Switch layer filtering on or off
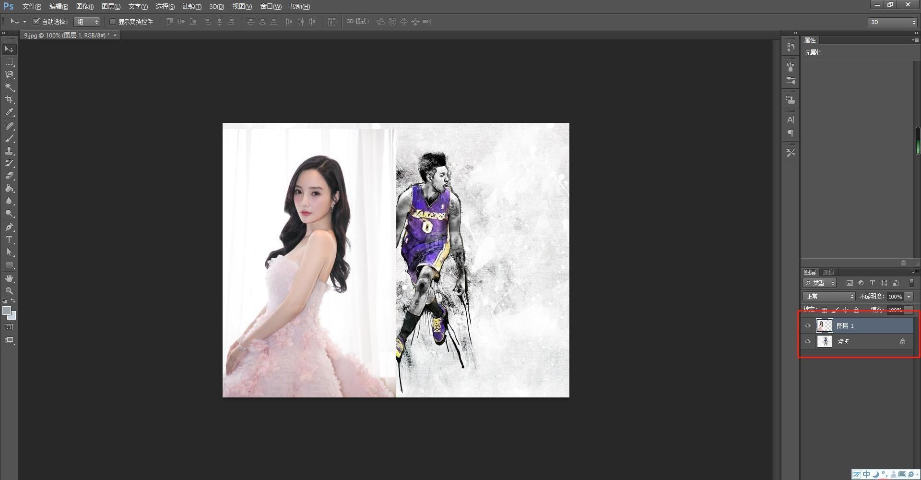This screenshot has width=921, height=480. 911,283
